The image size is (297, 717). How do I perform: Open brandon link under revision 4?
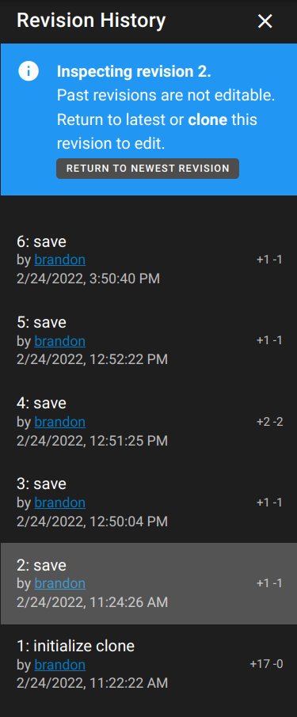coord(60,422)
